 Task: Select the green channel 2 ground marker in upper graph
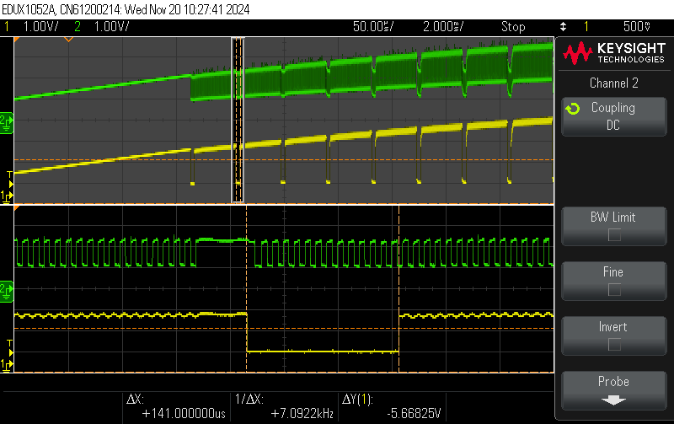click(6, 122)
